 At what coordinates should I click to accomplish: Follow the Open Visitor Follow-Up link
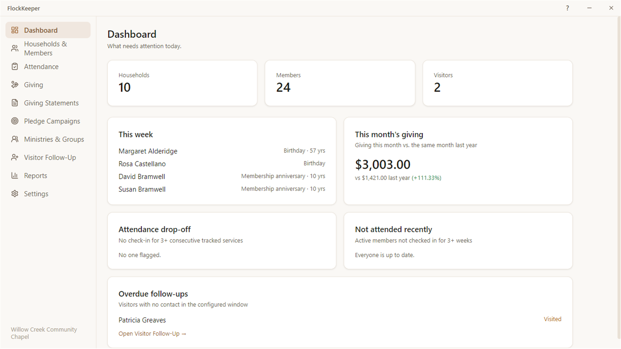point(152,333)
